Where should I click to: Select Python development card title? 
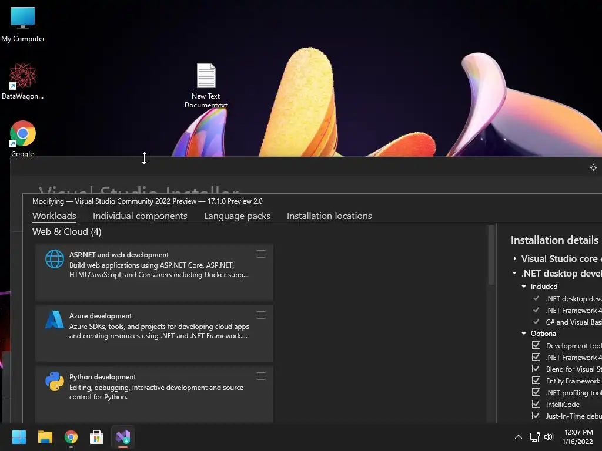102,377
